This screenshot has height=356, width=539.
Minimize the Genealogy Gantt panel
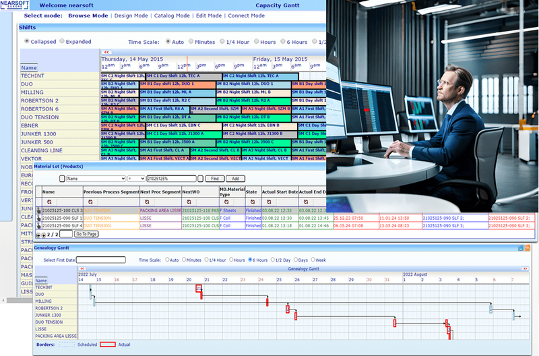(x=521, y=247)
